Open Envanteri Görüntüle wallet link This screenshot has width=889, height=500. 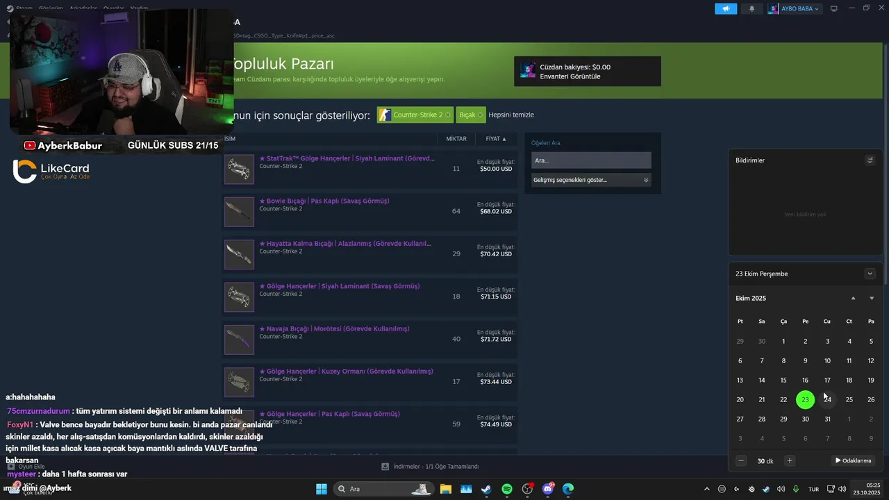point(570,76)
